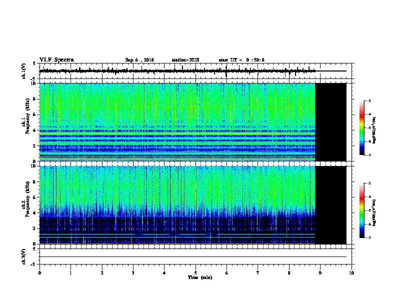Click the "10" kHz tick of ch.1 spectrogram

pos(33,83)
